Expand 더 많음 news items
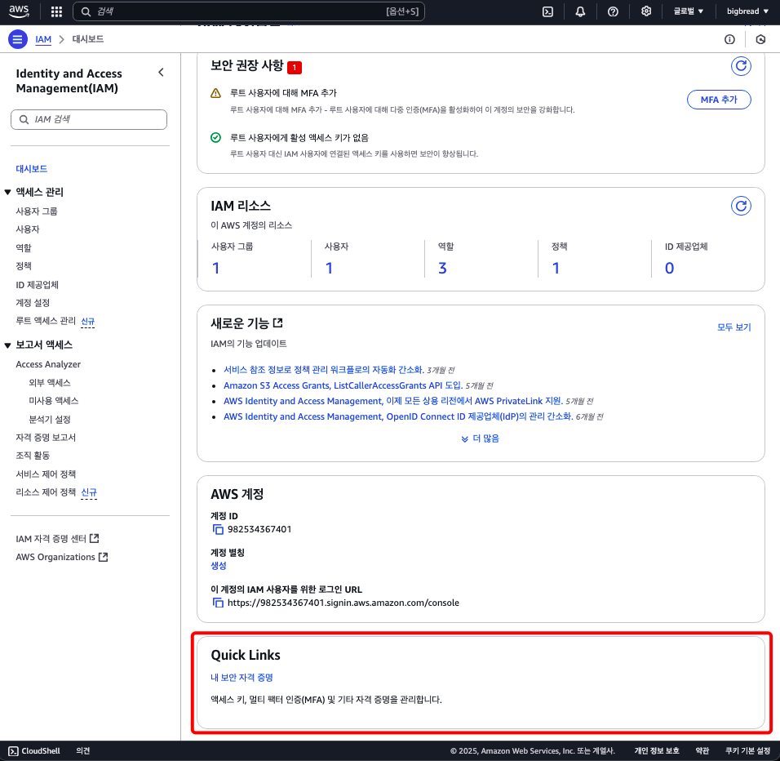The height and width of the screenshot is (761, 780). pos(480,438)
